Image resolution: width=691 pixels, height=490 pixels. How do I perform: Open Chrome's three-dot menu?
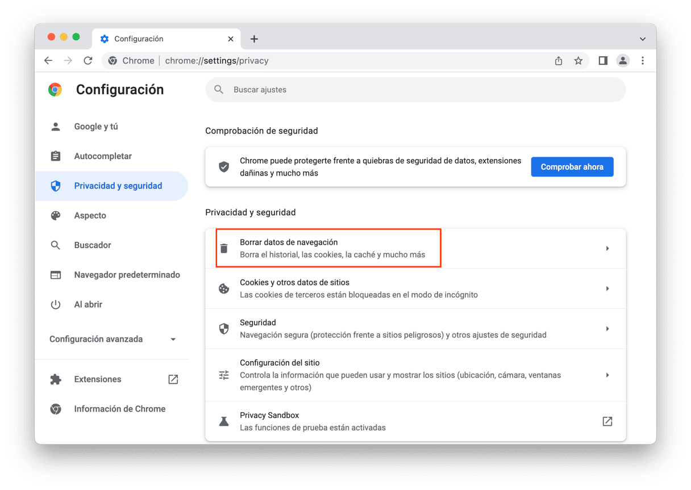click(643, 61)
